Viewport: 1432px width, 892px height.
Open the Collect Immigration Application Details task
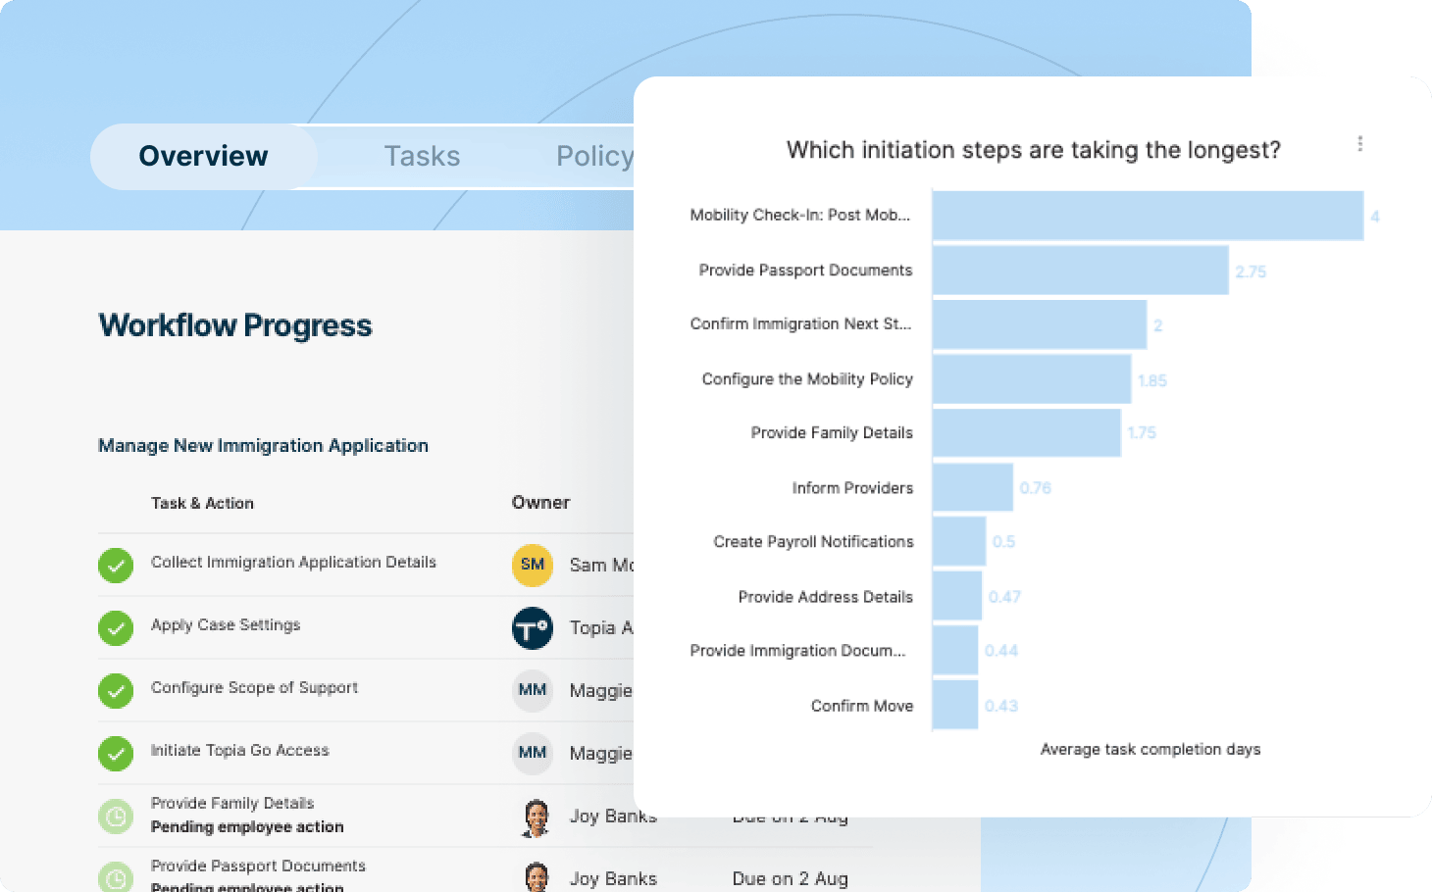293,563
